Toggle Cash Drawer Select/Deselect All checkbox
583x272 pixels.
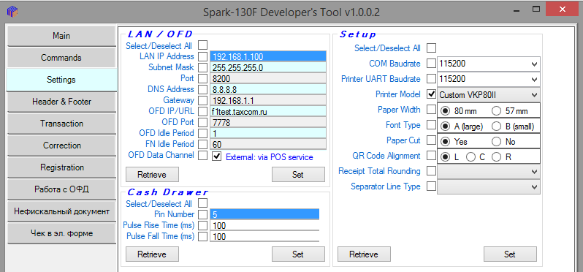pyautogui.click(x=202, y=203)
